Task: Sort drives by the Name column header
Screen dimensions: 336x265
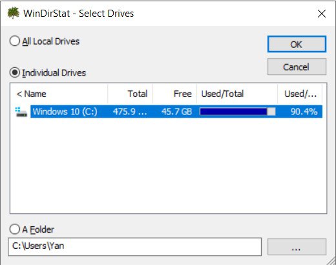Action: (59, 94)
